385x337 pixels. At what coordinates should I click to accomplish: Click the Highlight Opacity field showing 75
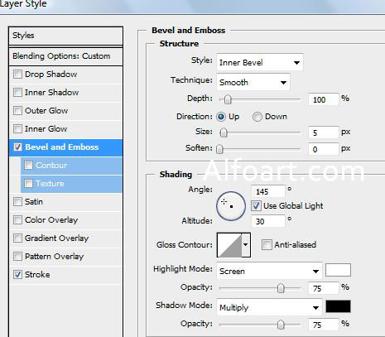[324, 288]
